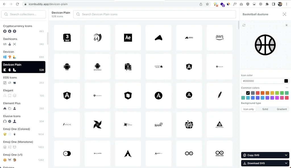Screen dimensions: 291x168
Task: Click the refresh icon above the preview
Action: (x=244, y=25)
